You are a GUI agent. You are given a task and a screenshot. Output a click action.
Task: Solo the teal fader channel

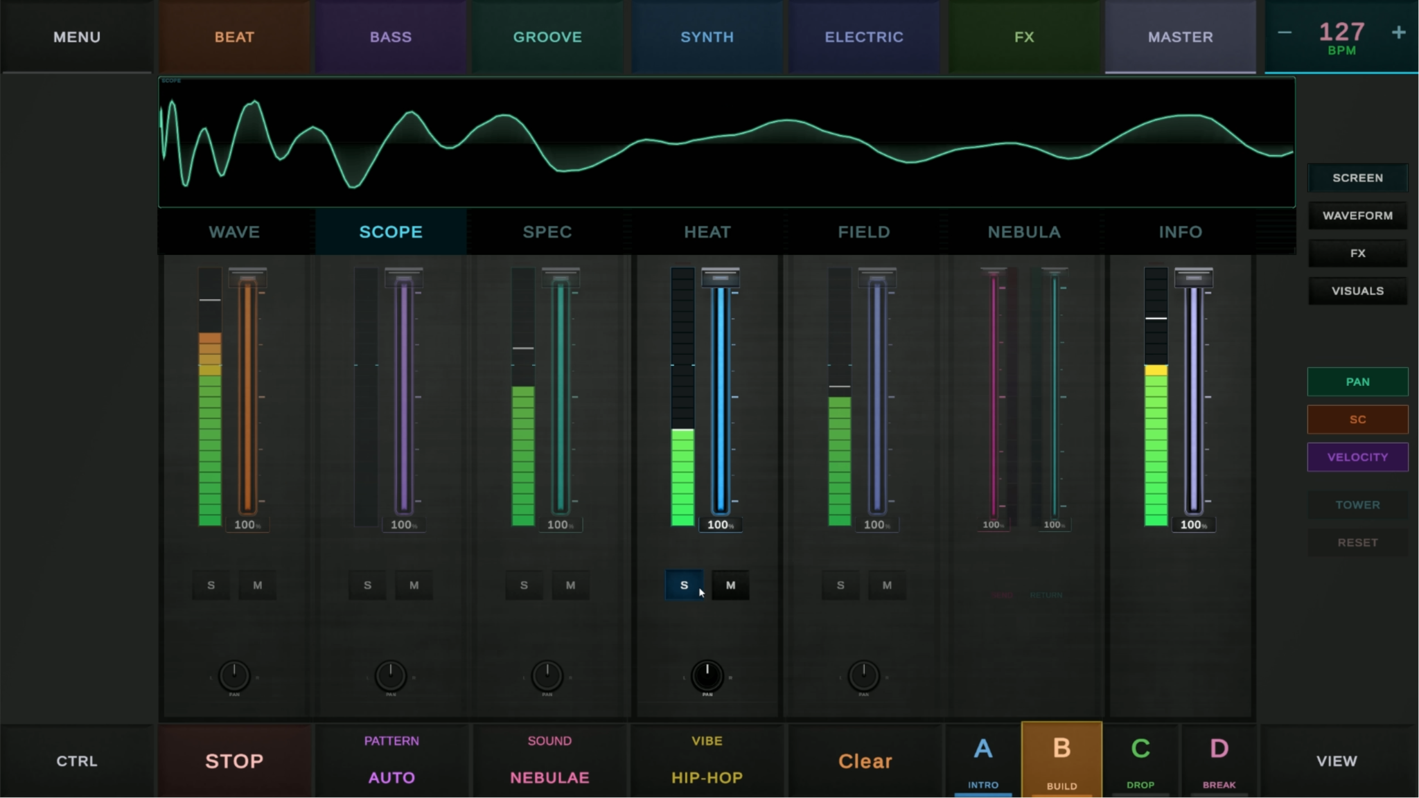click(524, 585)
